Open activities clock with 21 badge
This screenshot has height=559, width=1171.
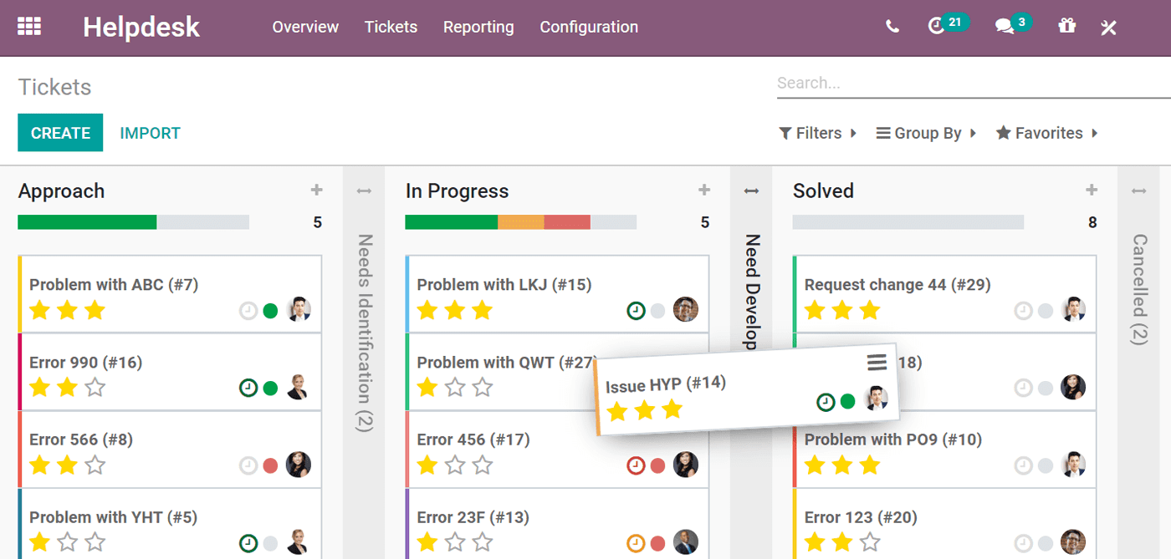pos(937,27)
